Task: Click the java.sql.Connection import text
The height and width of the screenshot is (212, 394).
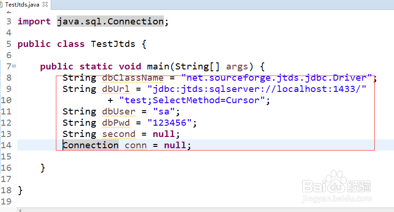Action: coord(110,22)
